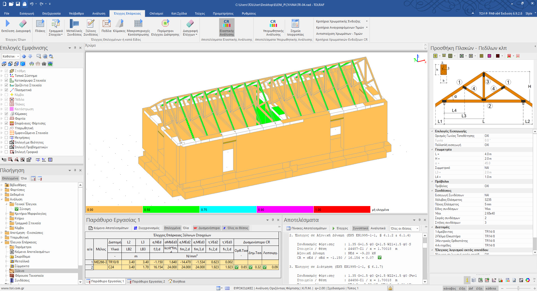Click the lock icon in status bar
This screenshot has width=537, height=291.
[x=390, y=288]
